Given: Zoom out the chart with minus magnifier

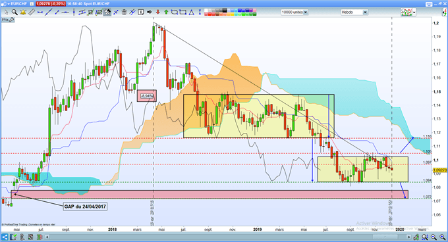Looking at the screenshot, I should click(x=434, y=237).
